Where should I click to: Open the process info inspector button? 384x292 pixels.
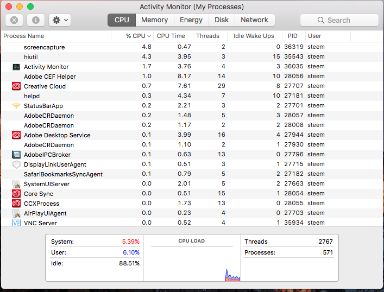(x=36, y=20)
